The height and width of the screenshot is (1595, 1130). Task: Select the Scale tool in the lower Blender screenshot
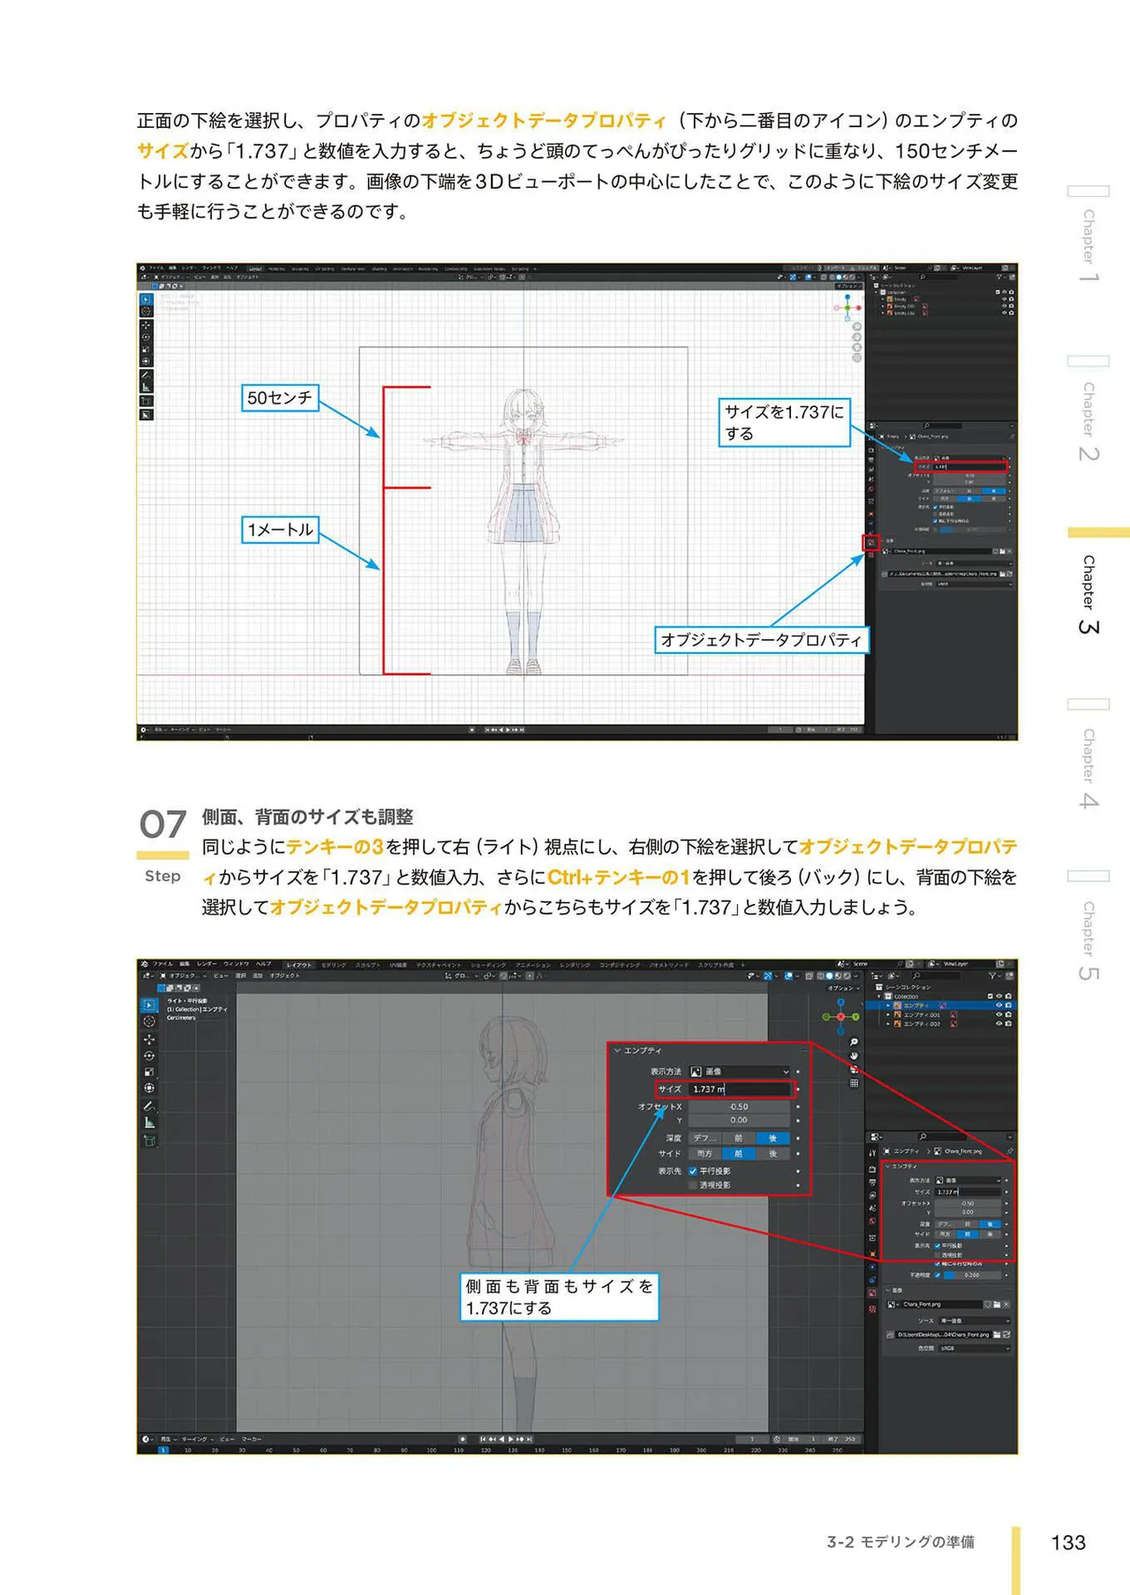(x=149, y=1072)
